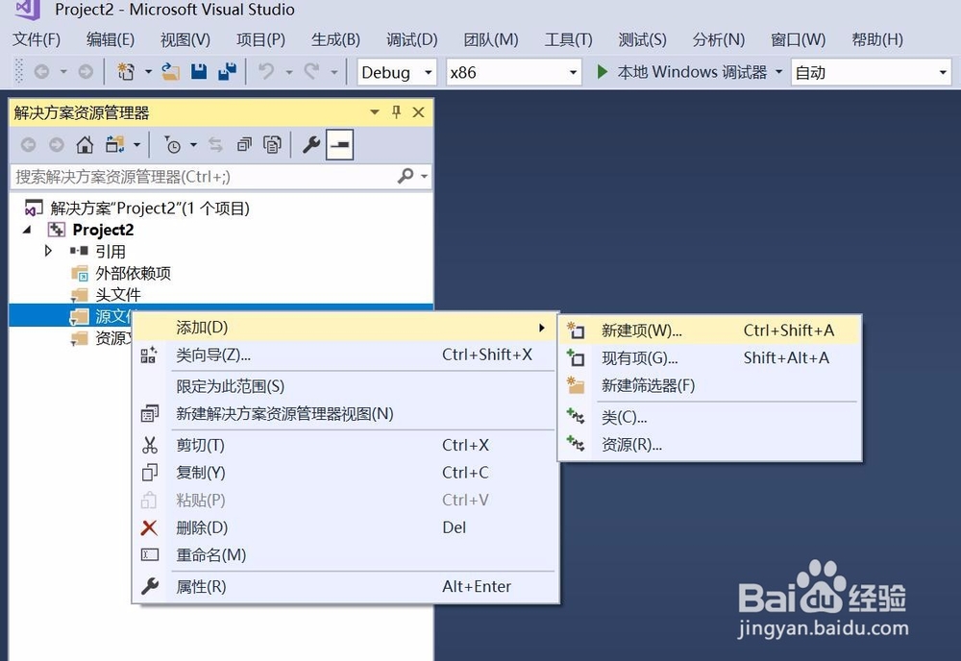Click the Save All toolbar icon
The image size is (961, 661).
pos(227,71)
